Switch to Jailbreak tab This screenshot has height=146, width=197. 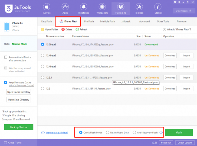click(126, 21)
